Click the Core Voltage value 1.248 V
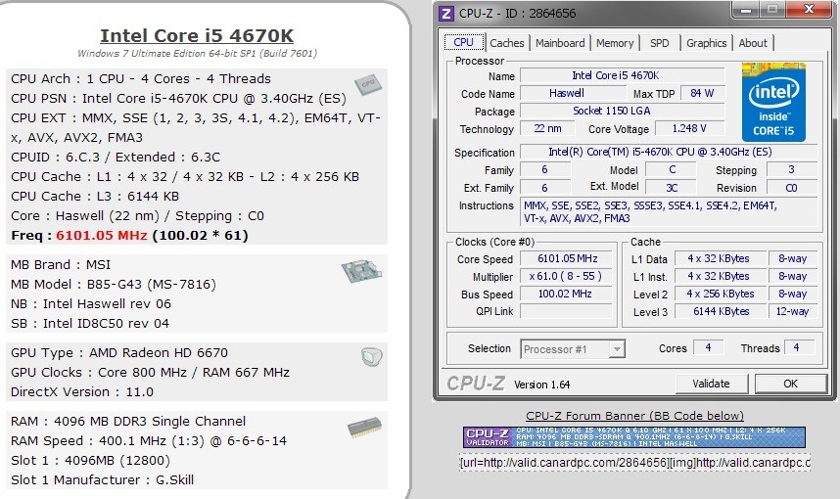 [x=690, y=128]
